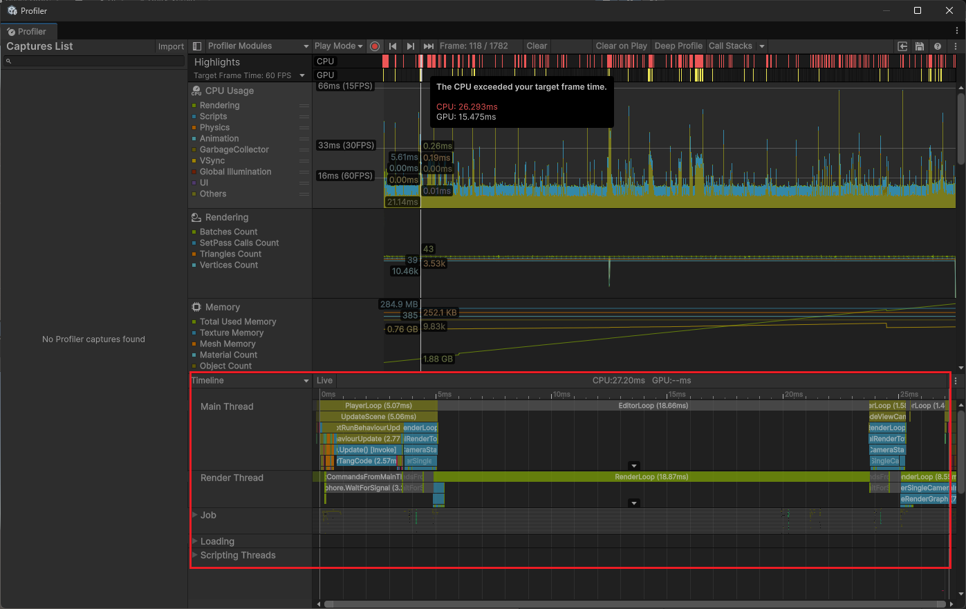Screen dimensions: 966x609
Task: Toggle Clear on Play
Action: pos(621,46)
